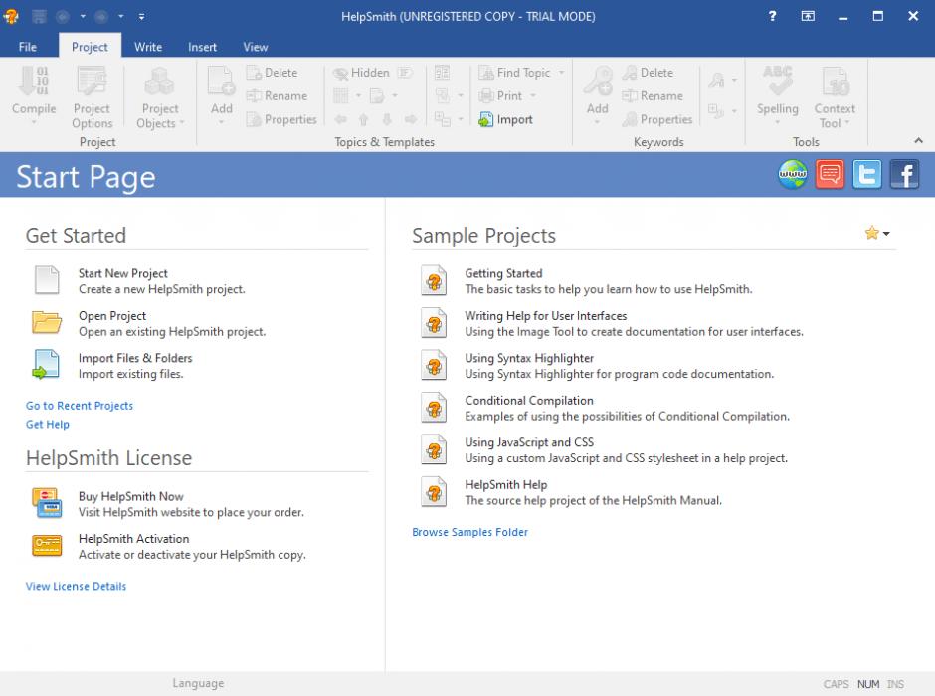Click the ribbon display options icon
The image size is (935, 696).
click(x=808, y=16)
